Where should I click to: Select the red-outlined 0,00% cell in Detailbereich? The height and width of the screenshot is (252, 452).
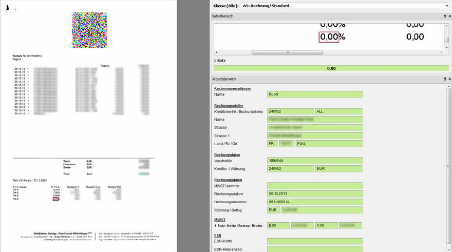coord(329,37)
